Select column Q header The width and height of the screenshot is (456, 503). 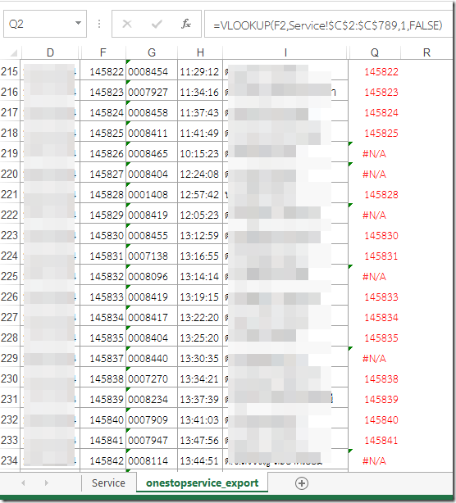point(375,52)
